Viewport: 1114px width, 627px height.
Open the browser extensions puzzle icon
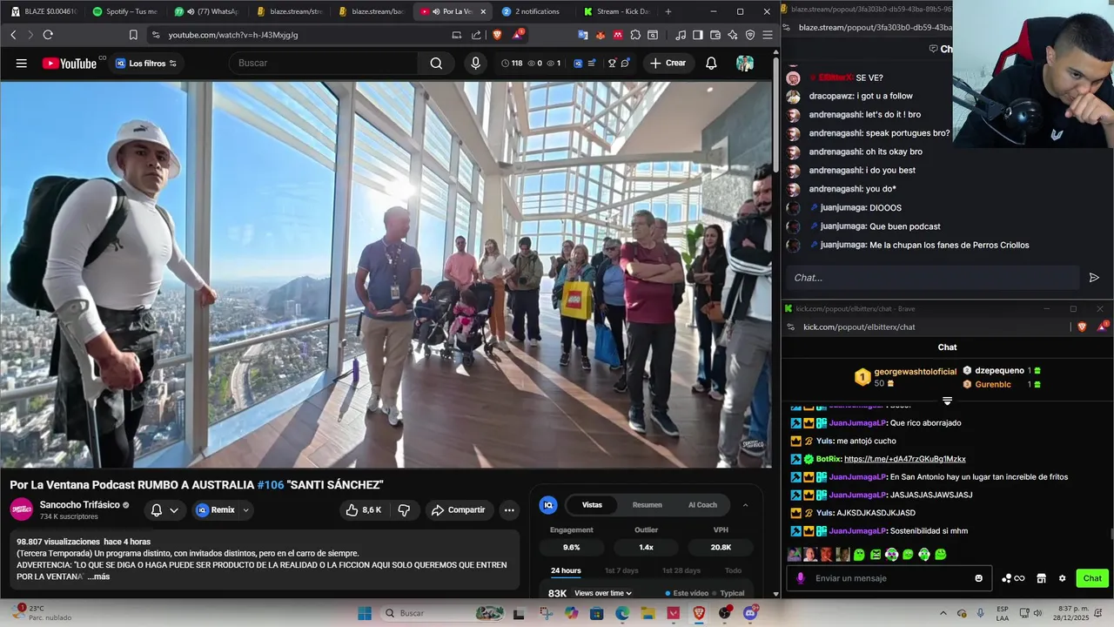click(635, 35)
